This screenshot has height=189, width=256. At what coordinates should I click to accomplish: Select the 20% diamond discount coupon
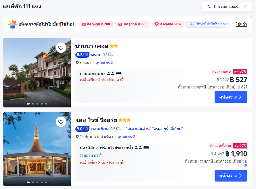click(168, 24)
